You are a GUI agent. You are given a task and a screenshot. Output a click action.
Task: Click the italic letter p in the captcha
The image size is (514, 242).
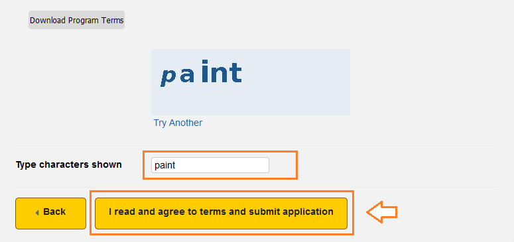click(168, 78)
